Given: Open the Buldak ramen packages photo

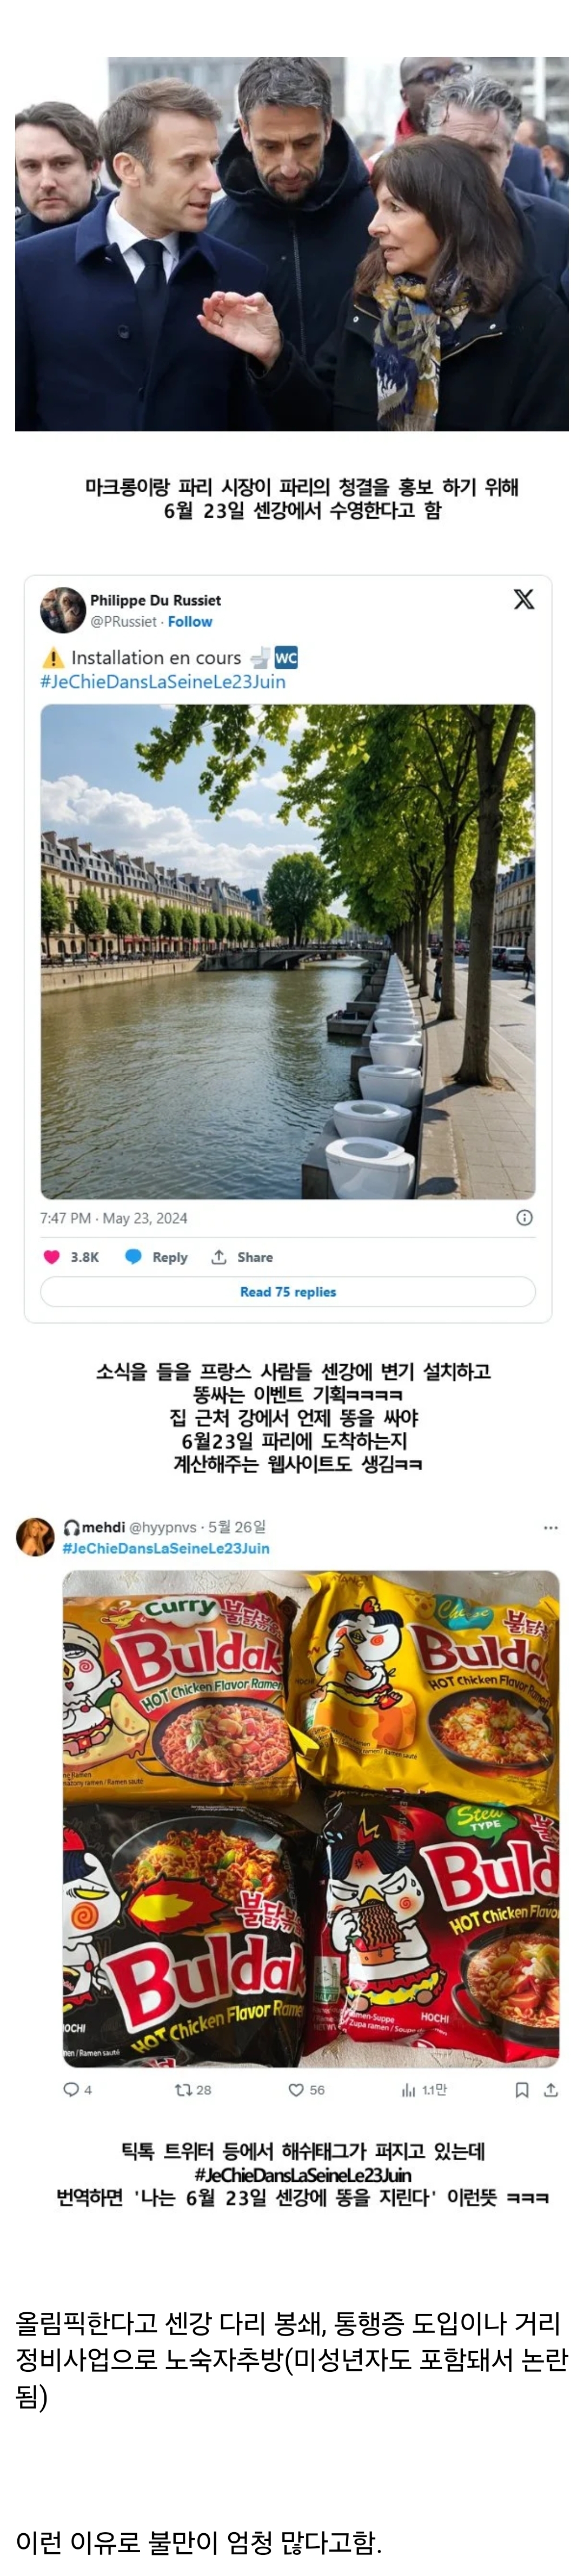Looking at the screenshot, I should pos(310,1818).
